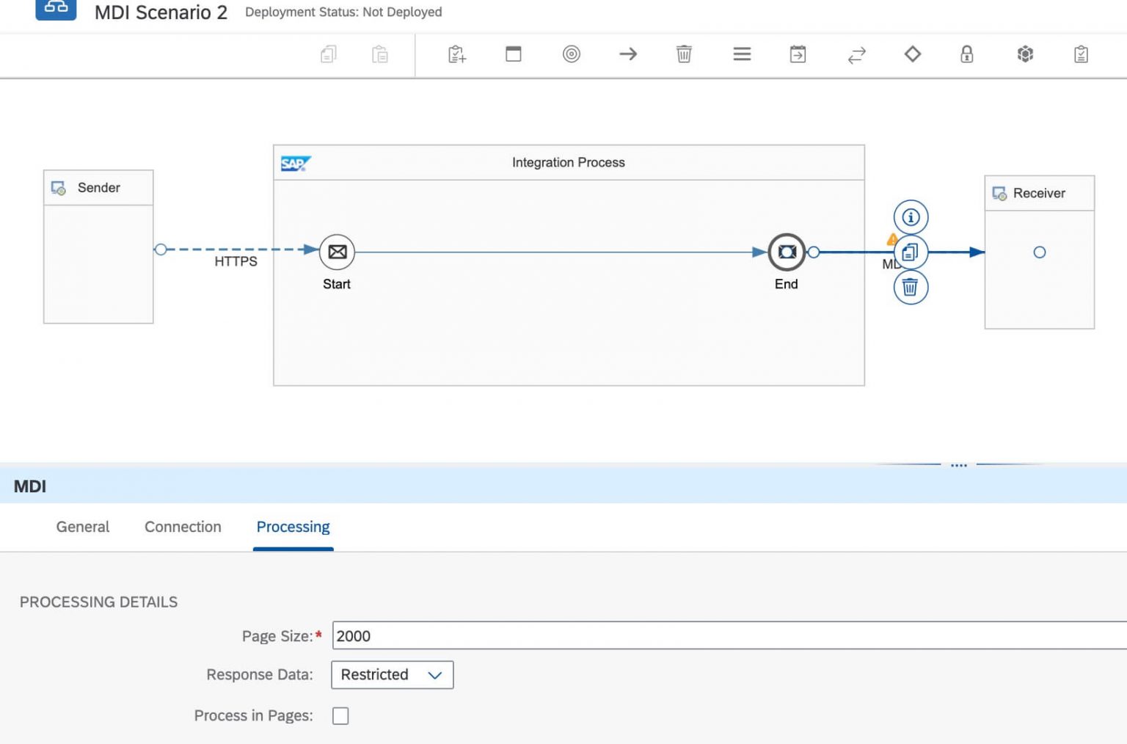
Task: Click the cube icon in the toolbar
Action: 1025,54
